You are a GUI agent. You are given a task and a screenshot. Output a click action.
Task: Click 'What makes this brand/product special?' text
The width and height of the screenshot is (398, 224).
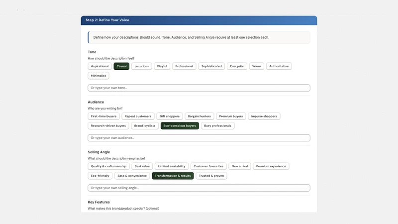point(123,208)
